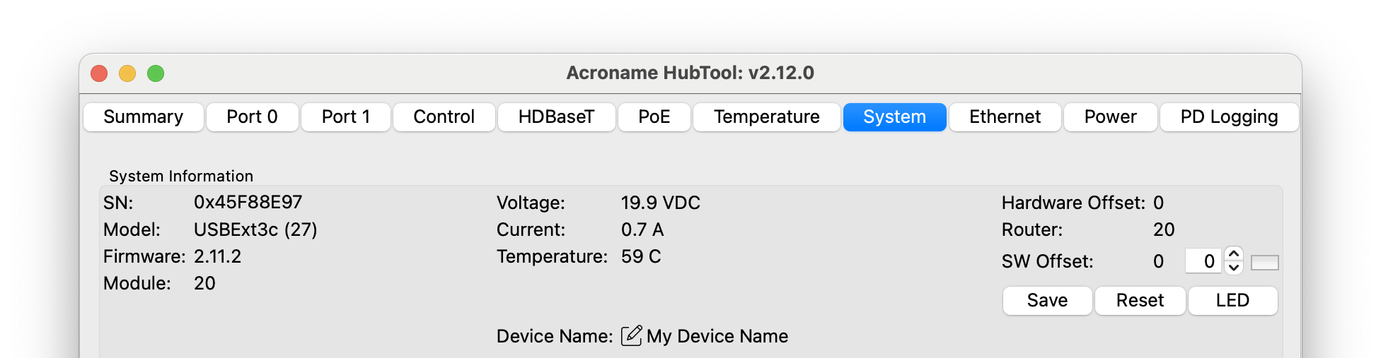Minimize the HubTool window with the yellow button
Screen dimensions: 1381x358
127,73
